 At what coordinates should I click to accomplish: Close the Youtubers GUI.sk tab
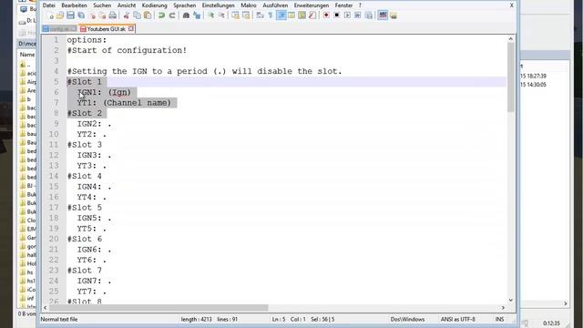click(x=131, y=28)
